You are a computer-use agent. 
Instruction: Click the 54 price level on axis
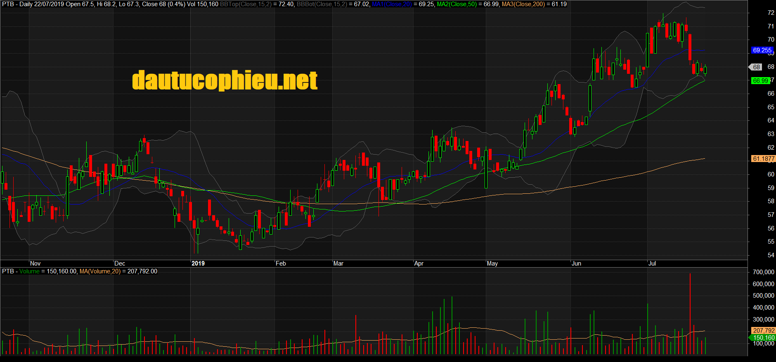(x=771, y=255)
